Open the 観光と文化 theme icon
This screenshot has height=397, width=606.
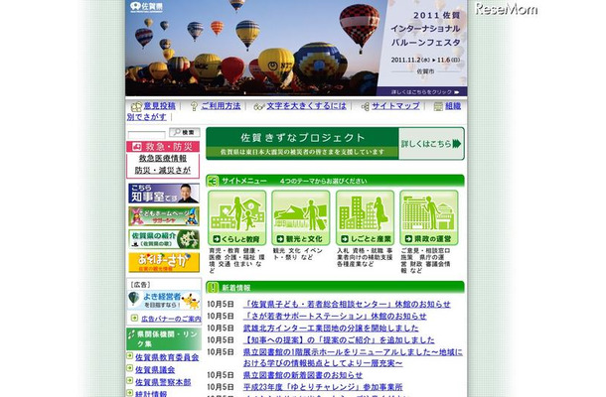click(300, 217)
